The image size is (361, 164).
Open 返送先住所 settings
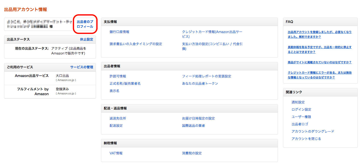click(118, 118)
